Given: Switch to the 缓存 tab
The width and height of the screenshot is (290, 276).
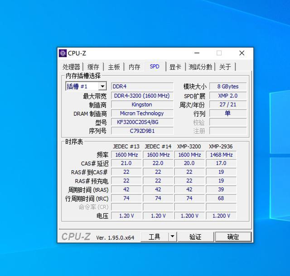Looking at the screenshot, I should (x=93, y=67).
